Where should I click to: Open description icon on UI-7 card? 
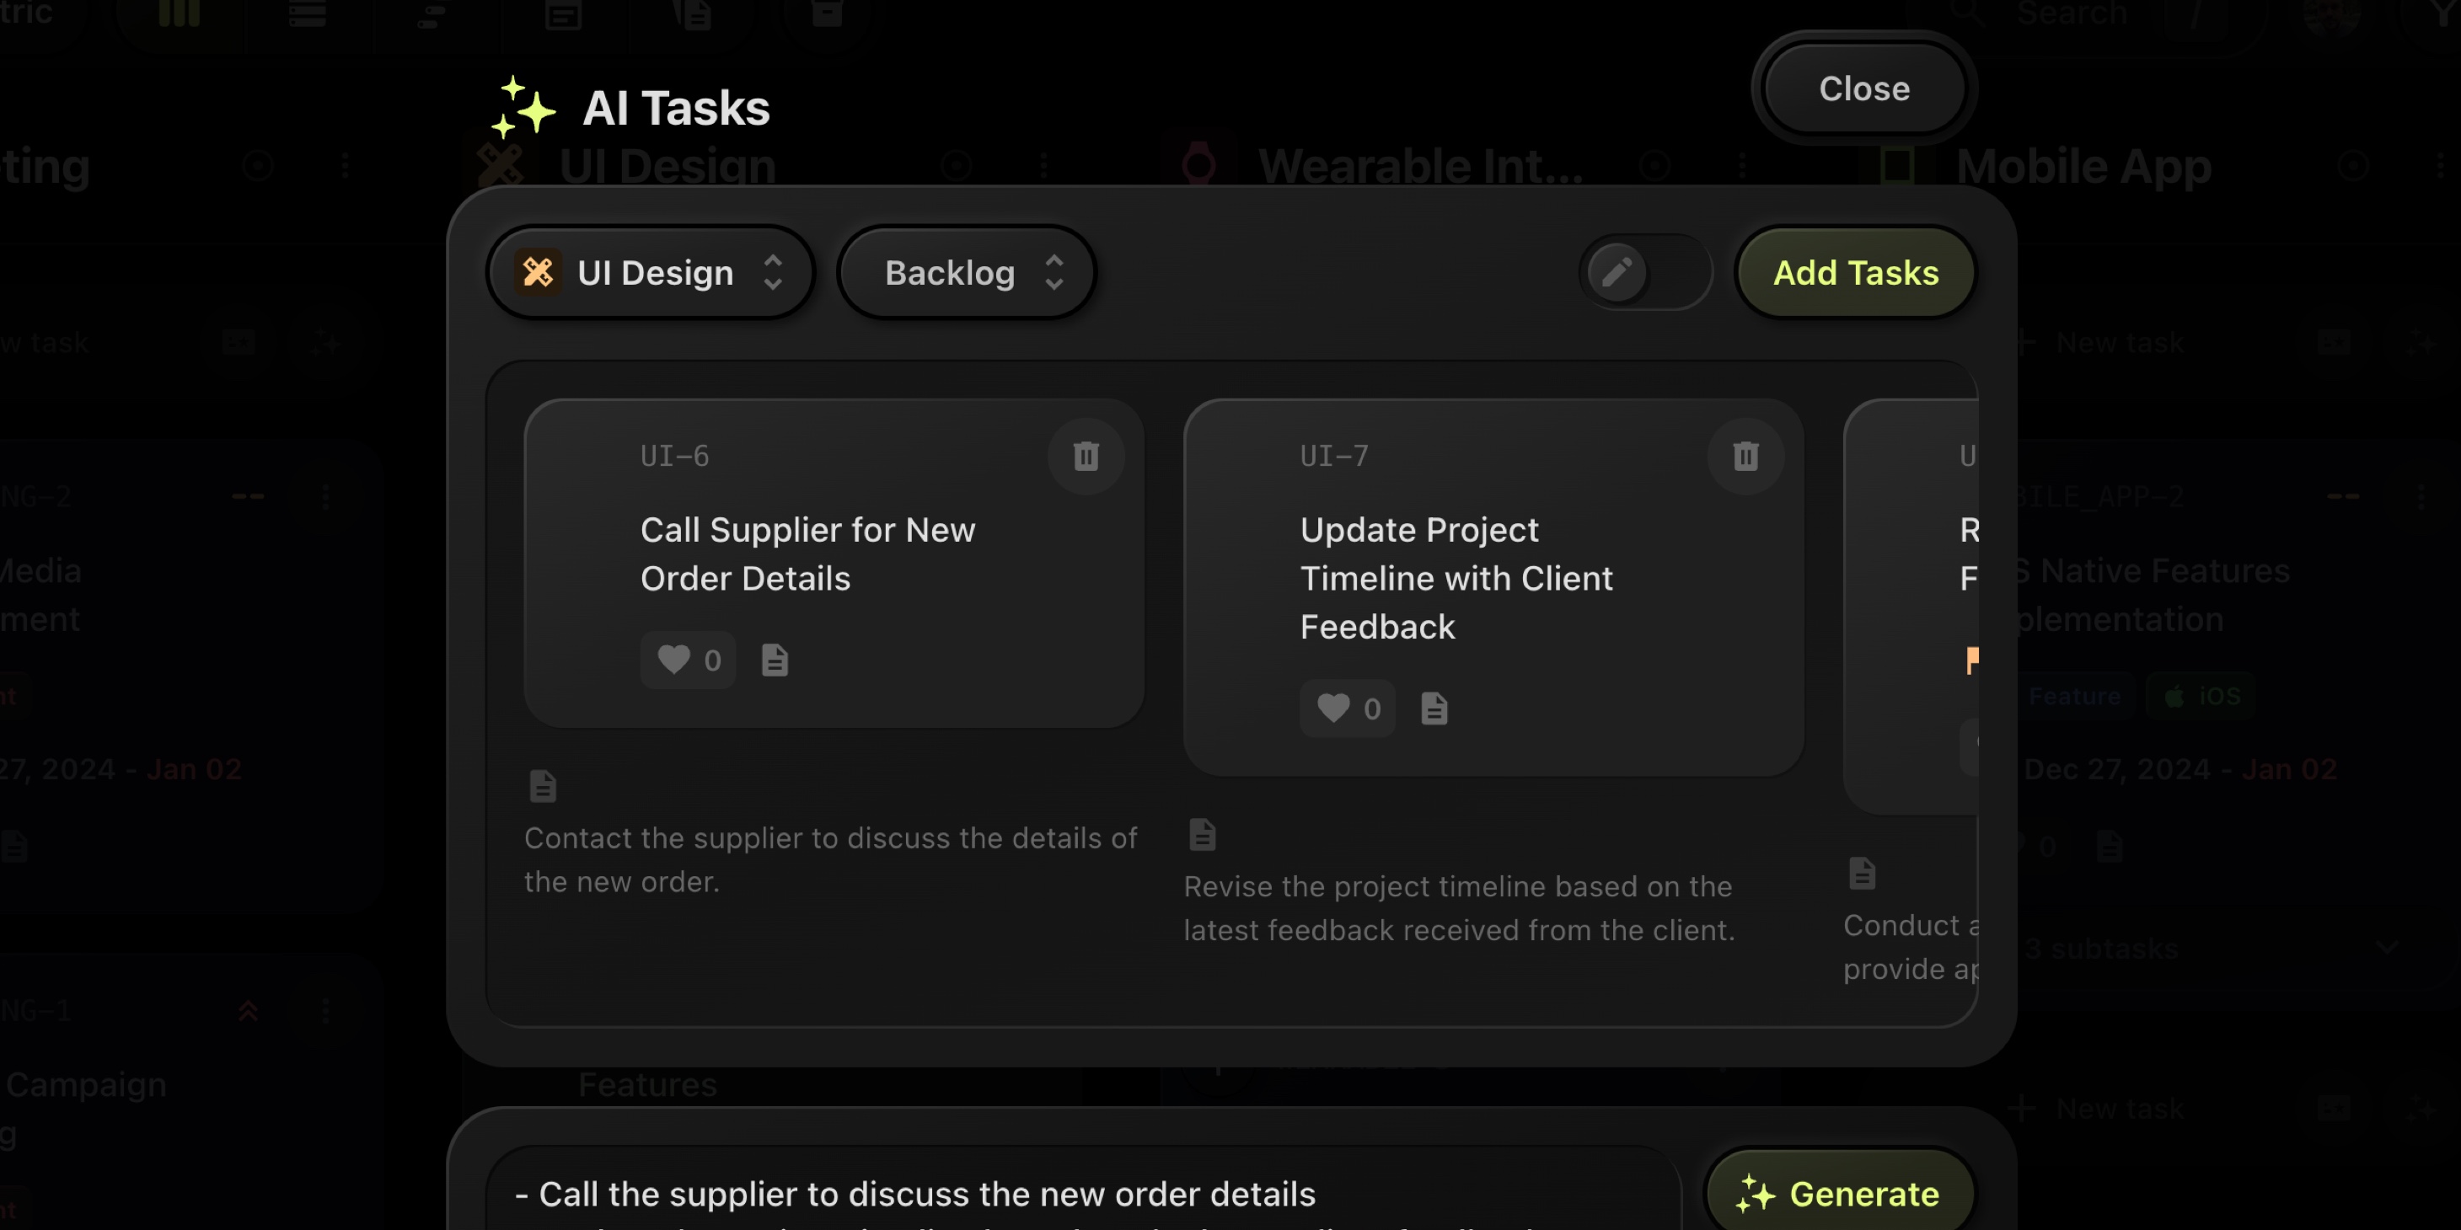[x=1433, y=709]
